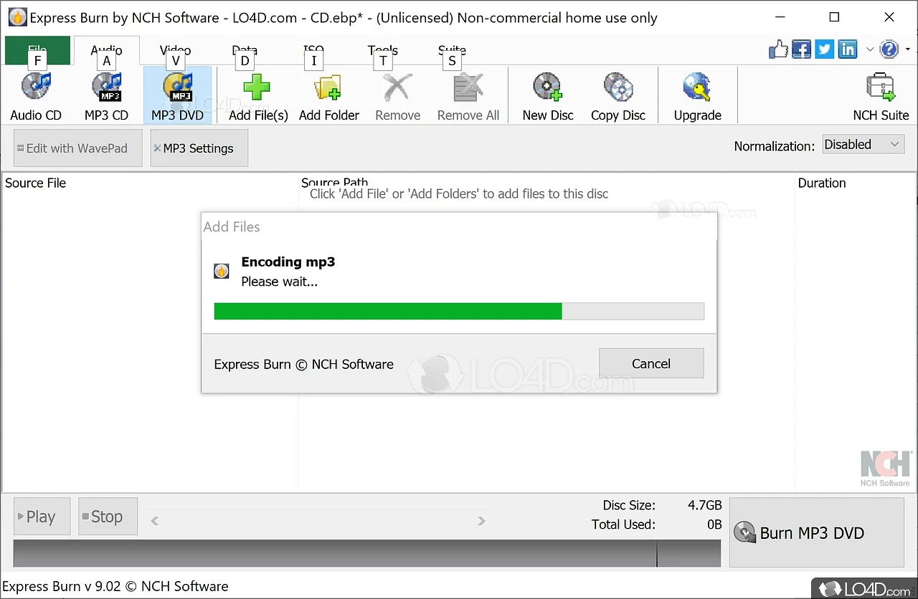This screenshot has height=599, width=918.
Task: Share on Twitter icon
Action: coord(825,49)
